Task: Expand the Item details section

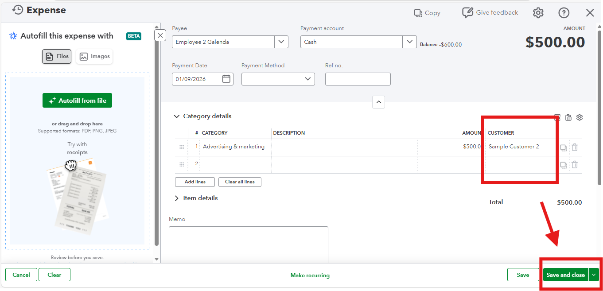Action: point(176,198)
